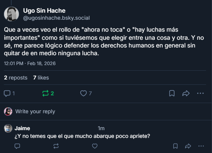The height and width of the screenshot is (153, 212).
Task: Click the Ugo Sin Hache display name
Action: tap(44, 11)
